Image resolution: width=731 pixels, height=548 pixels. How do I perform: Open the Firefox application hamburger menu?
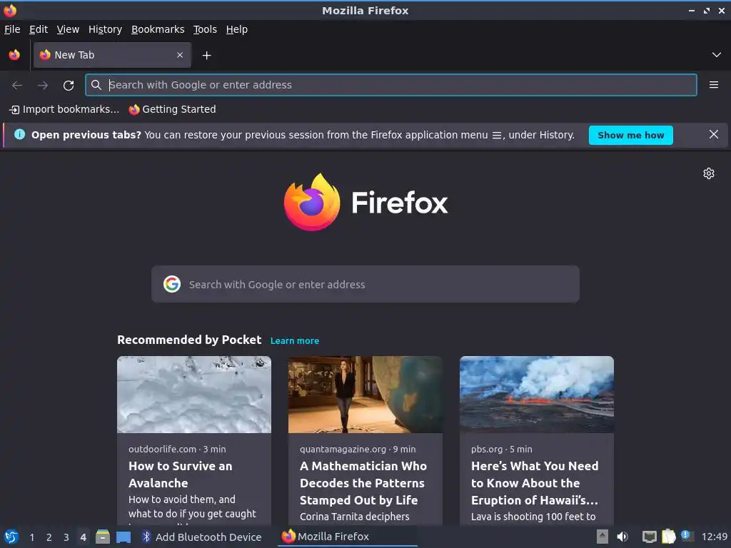coord(714,85)
